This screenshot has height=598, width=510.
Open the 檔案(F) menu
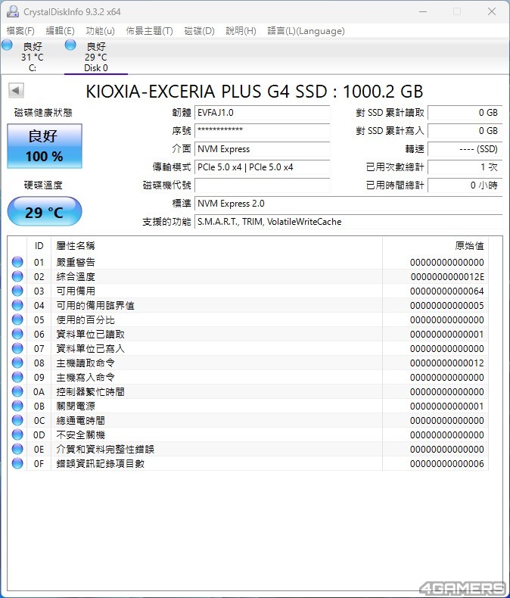(20, 31)
